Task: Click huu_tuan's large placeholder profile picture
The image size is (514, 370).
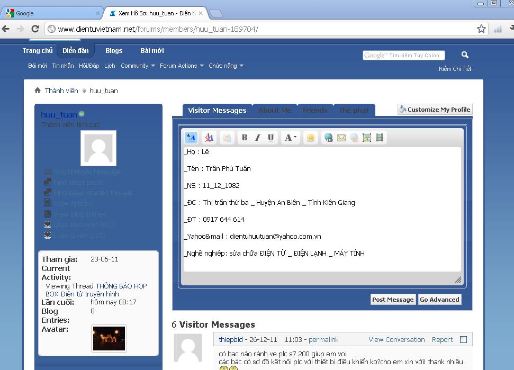Action: tap(98, 148)
